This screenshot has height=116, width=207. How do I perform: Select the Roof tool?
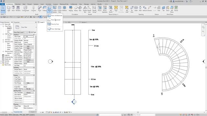(x=39, y=9)
